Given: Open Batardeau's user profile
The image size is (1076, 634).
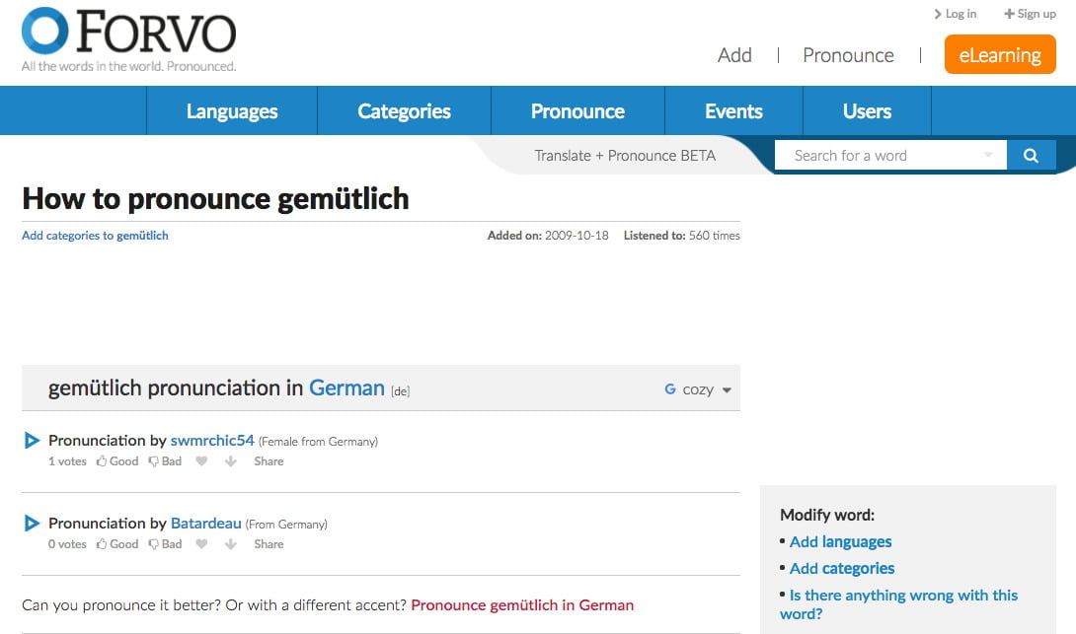Looking at the screenshot, I should coord(206,523).
